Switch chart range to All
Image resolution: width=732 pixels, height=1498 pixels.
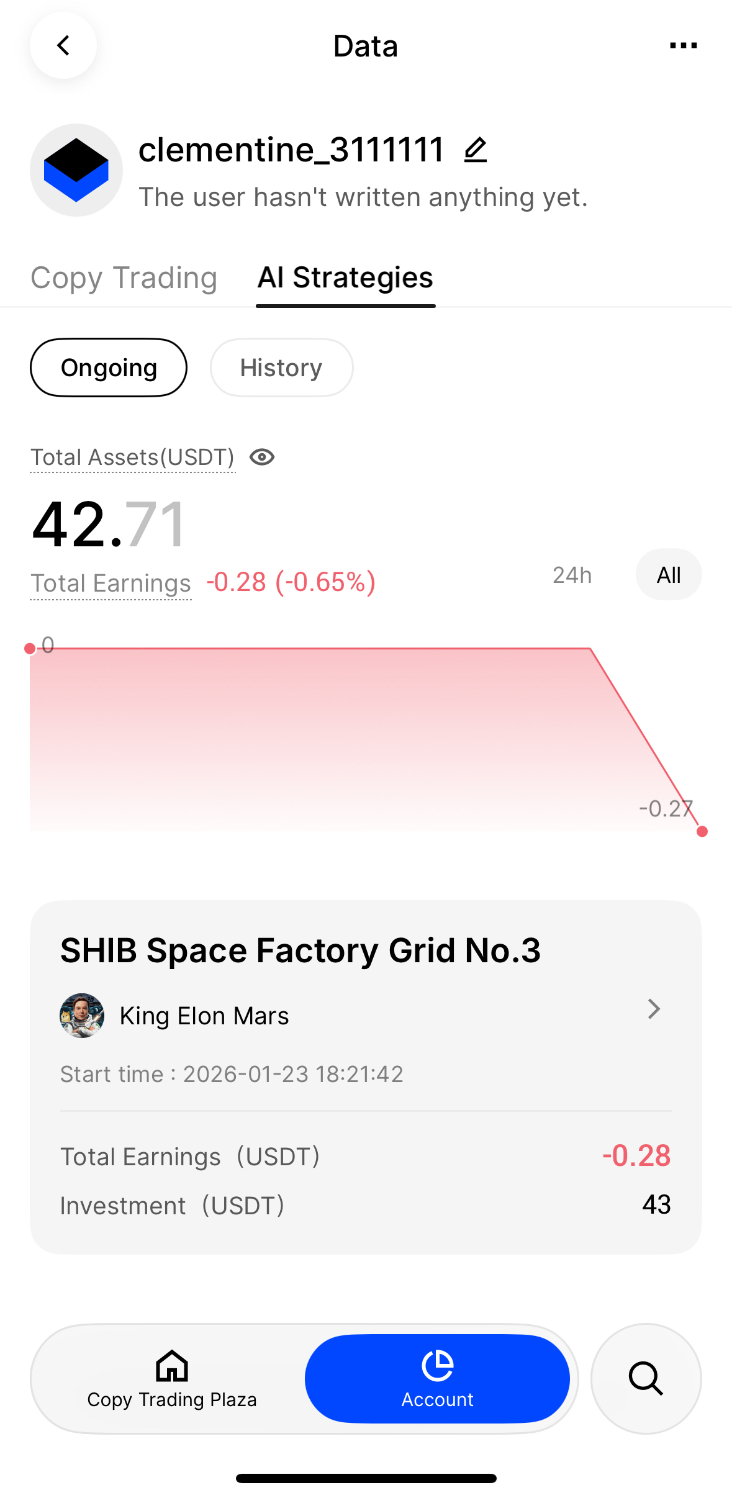tap(669, 575)
